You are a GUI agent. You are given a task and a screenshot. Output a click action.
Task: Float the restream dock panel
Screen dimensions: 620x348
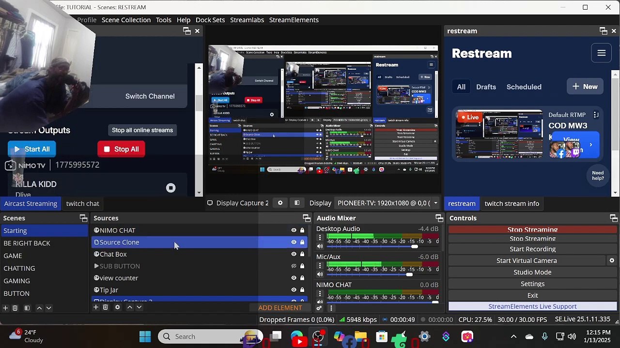(x=603, y=31)
